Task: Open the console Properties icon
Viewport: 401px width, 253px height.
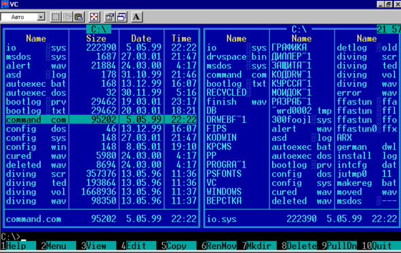Action: pyautogui.click(x=110, y=17)
